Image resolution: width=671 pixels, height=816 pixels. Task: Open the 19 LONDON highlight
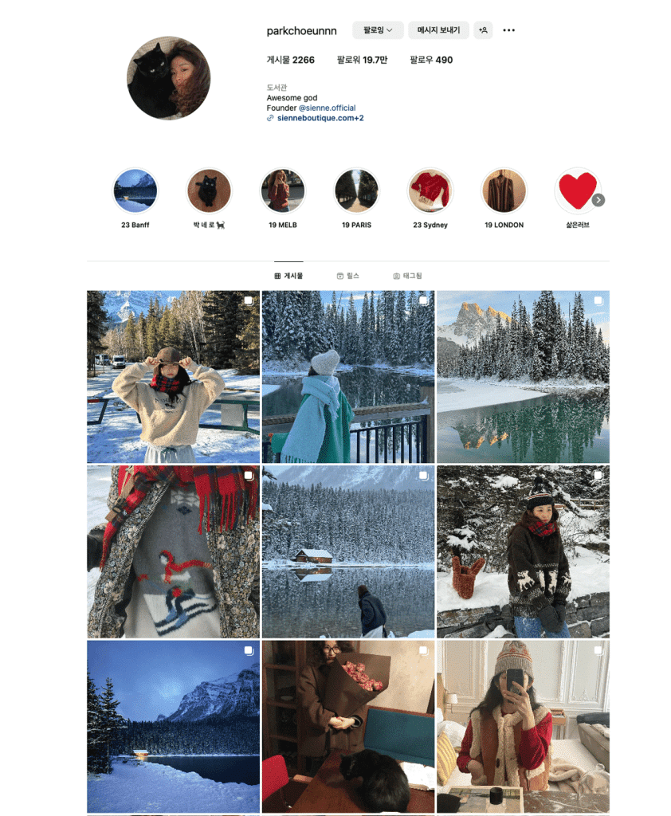pos(504,191)
